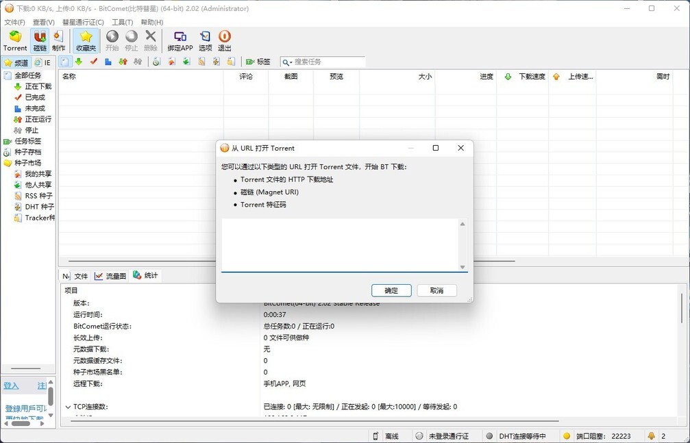Click the dialog text box scroll-down arrow
This screenshot has height=443, width=690.
[463, 267]
